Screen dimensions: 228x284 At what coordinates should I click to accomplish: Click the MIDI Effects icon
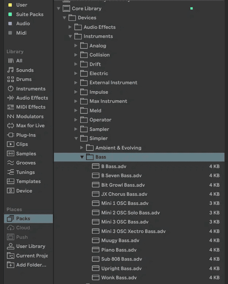click(x=11, y=107)
